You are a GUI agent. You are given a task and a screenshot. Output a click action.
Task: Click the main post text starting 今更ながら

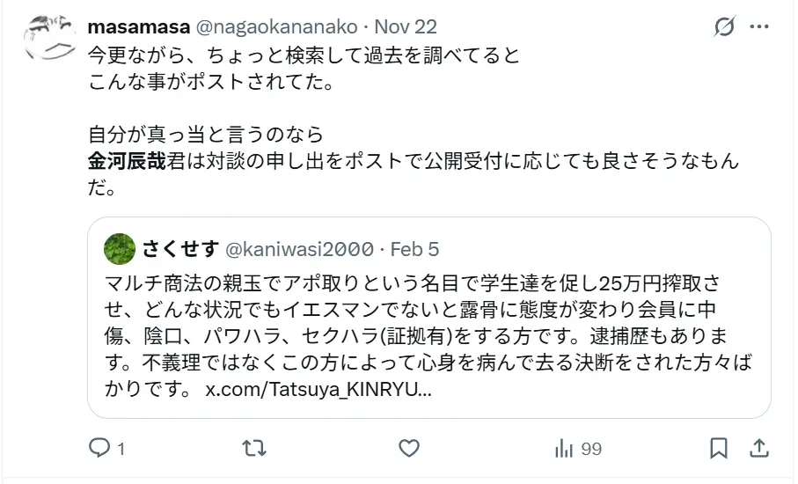(304, 55)
